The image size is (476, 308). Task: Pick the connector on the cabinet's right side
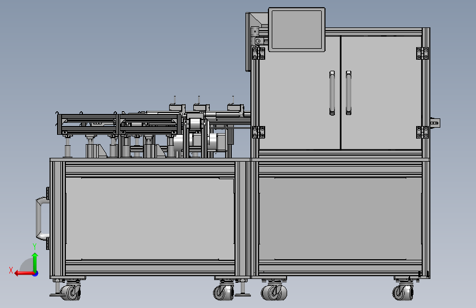[435, 123]
